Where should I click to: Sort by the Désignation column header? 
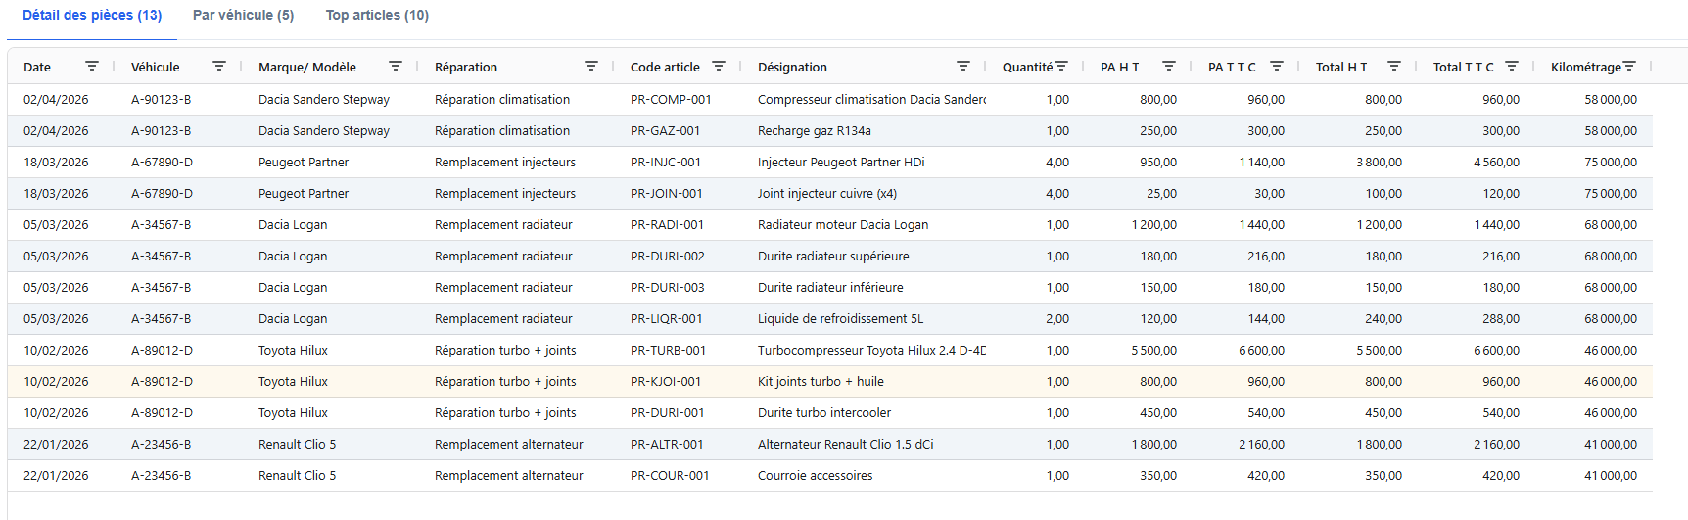click(x=792, y=67)
